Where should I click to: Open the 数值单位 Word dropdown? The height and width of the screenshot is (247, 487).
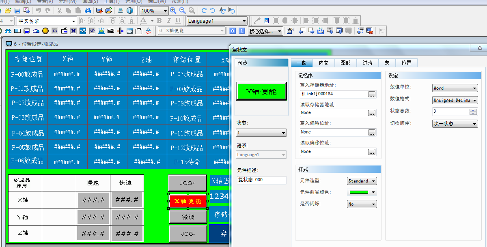point(455,88)
